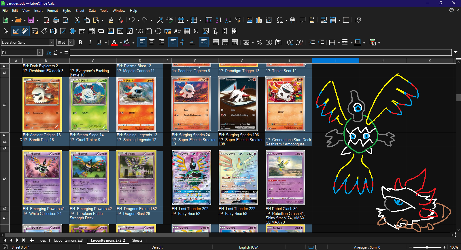Click the Increase Indent icon
The height and width of the screenshot is (250, 461).
pos(311,43)
